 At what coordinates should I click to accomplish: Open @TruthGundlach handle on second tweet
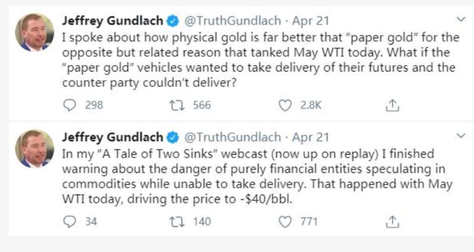(232, 137)
